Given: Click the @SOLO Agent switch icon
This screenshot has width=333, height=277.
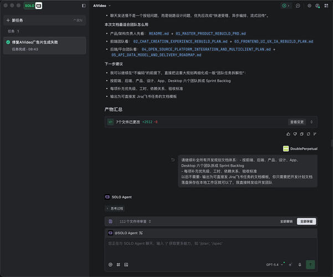Looking at the screenshot, I should 141,233.
